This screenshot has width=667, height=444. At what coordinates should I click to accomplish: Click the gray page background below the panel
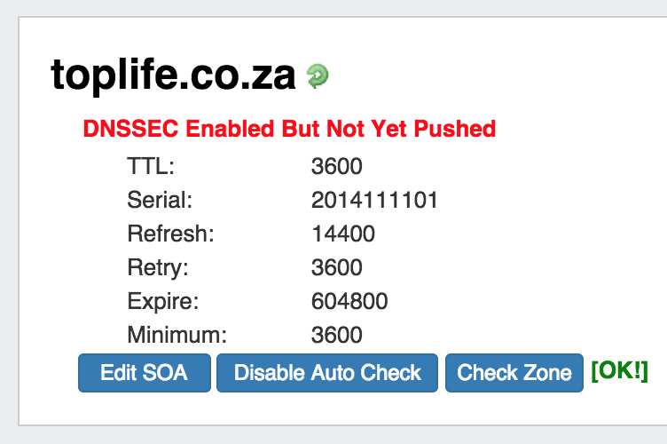(333, 435)
